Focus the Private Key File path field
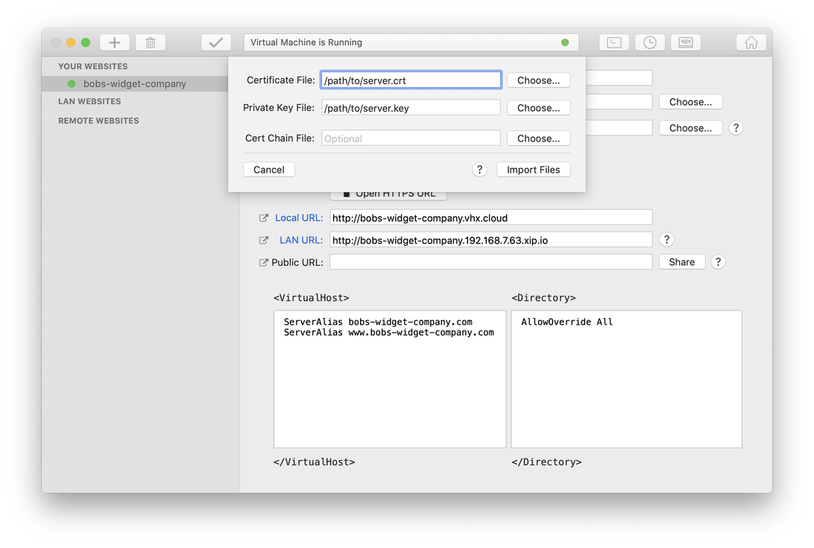814x548 pixels. tap(411, 108)
